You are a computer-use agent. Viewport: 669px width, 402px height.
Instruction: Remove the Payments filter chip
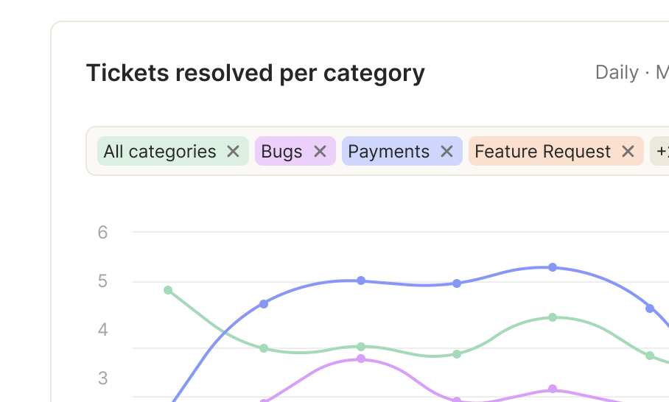[x=446, y=151]
